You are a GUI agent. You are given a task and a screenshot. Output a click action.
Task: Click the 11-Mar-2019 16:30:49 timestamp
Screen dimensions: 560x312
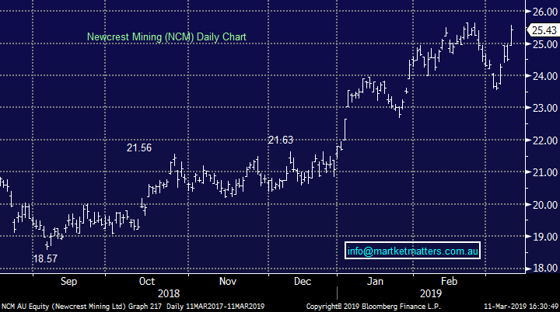tap(521, 307)
